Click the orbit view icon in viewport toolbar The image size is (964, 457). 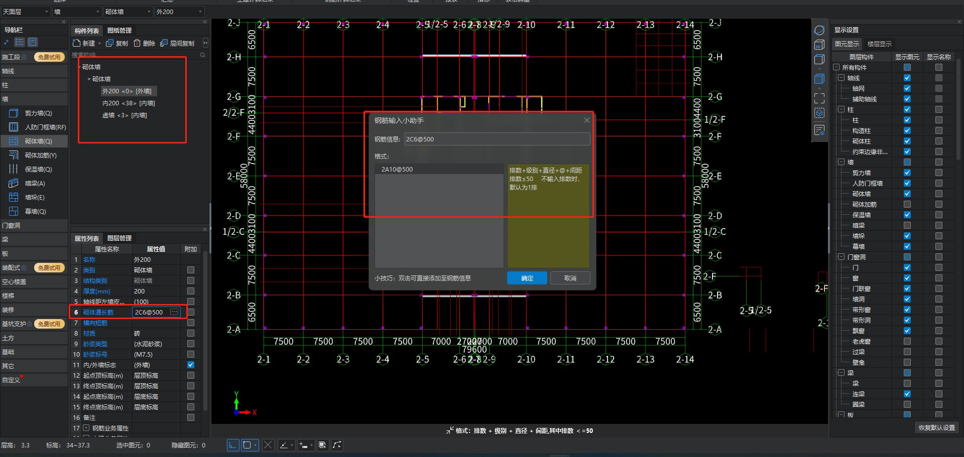click(819, 30)
